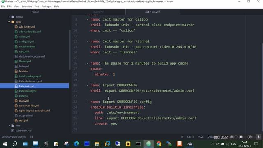The height and width of the screenshot is (148, 263).
Task: Open VMware icon on taskbar
Action: click(107, 144)
